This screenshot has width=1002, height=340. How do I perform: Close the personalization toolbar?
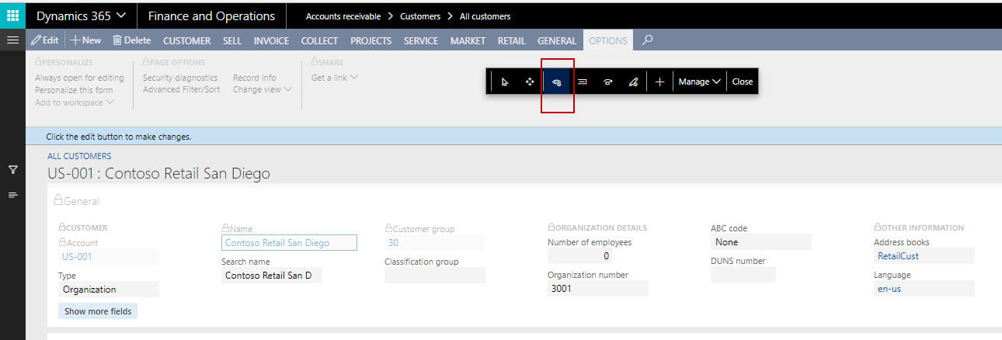click(x=743, y=82)
